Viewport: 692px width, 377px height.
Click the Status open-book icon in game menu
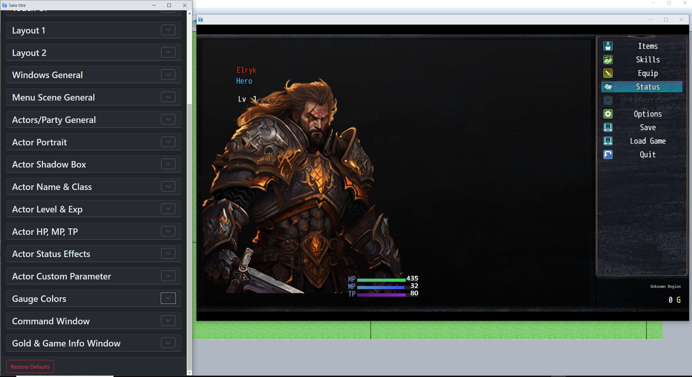point(608,87)
